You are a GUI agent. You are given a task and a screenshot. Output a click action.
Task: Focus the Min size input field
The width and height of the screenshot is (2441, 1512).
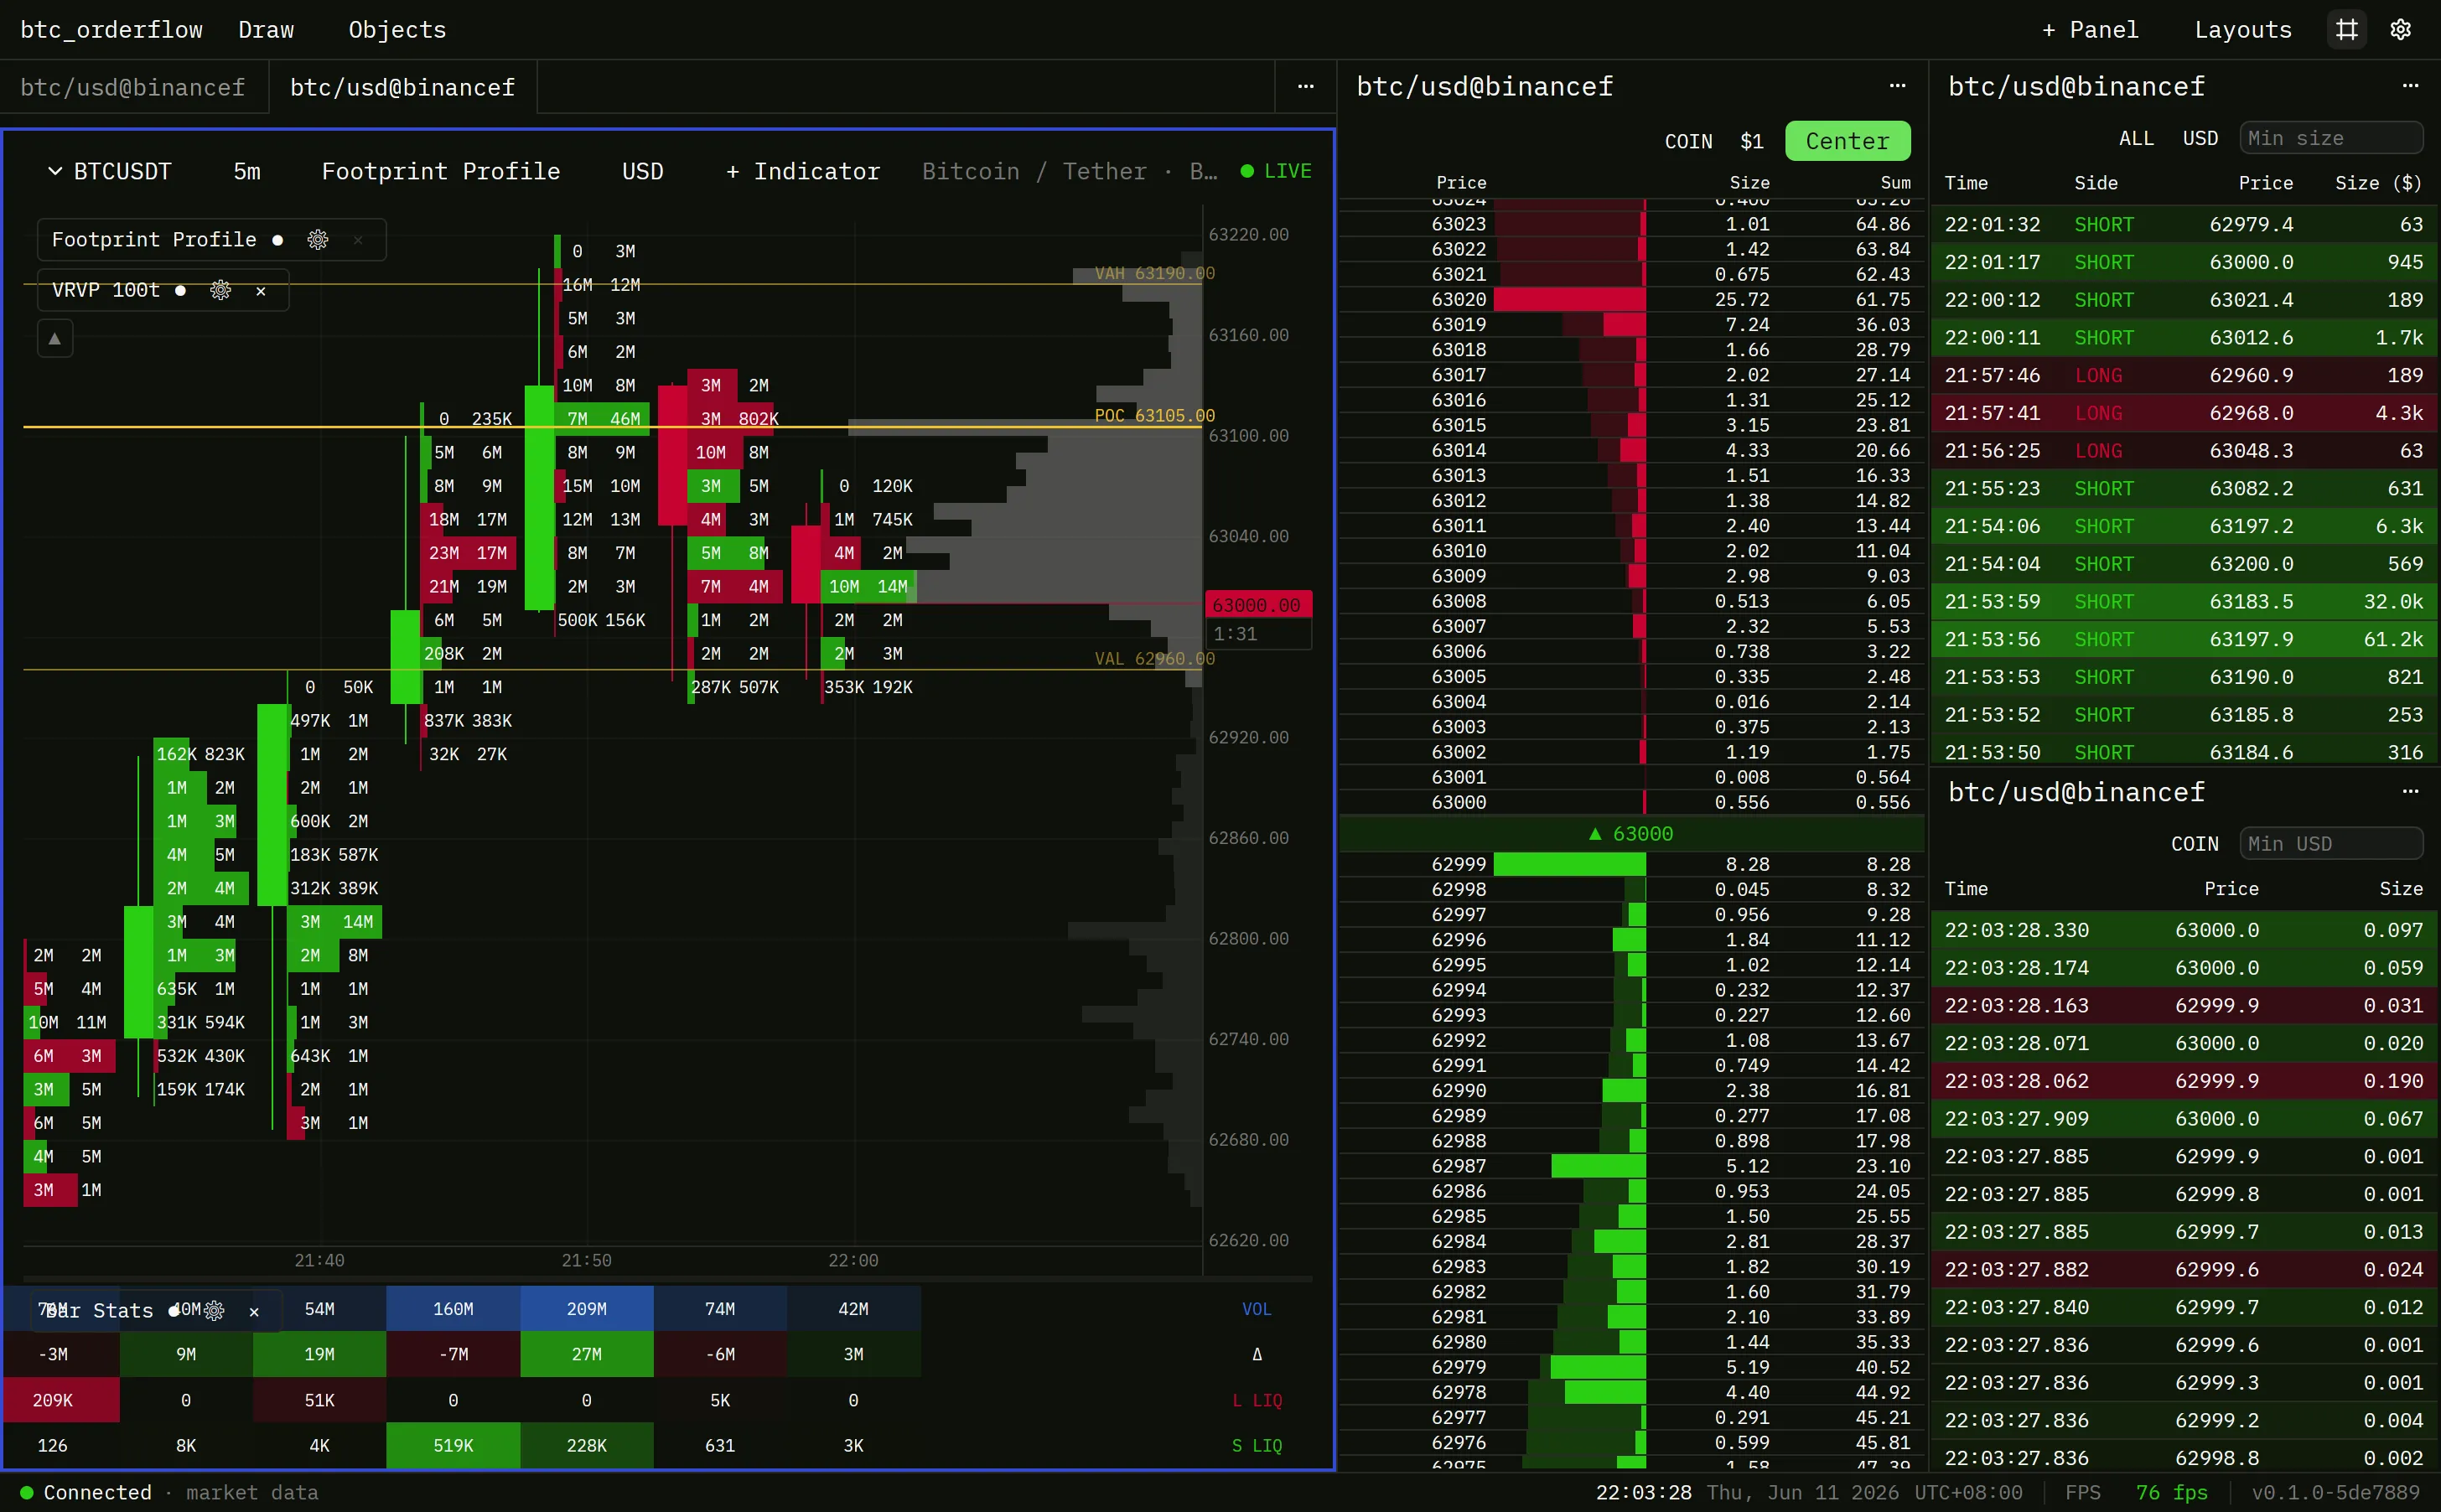coord(2331,138)
